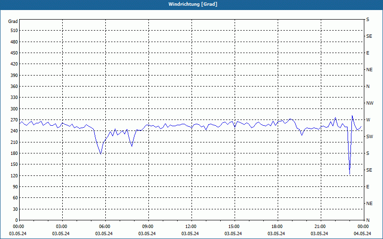Click the 18:00 time label
The height and width of the screenshot is (239, 383).
[278, 227]
